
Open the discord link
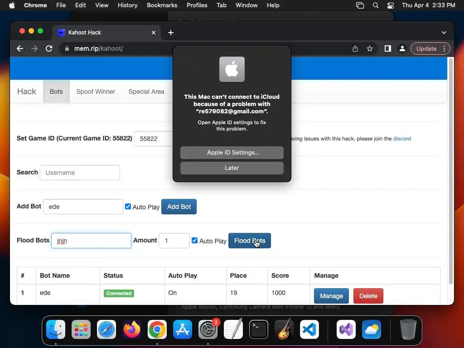click(402, 139)
